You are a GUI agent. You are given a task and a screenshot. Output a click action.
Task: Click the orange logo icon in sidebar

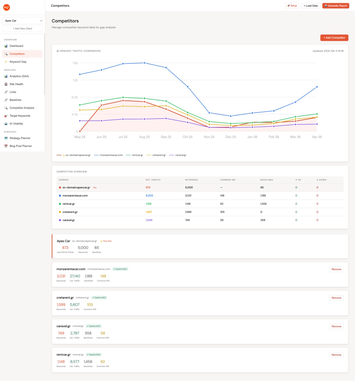click(x=7, y=7)
